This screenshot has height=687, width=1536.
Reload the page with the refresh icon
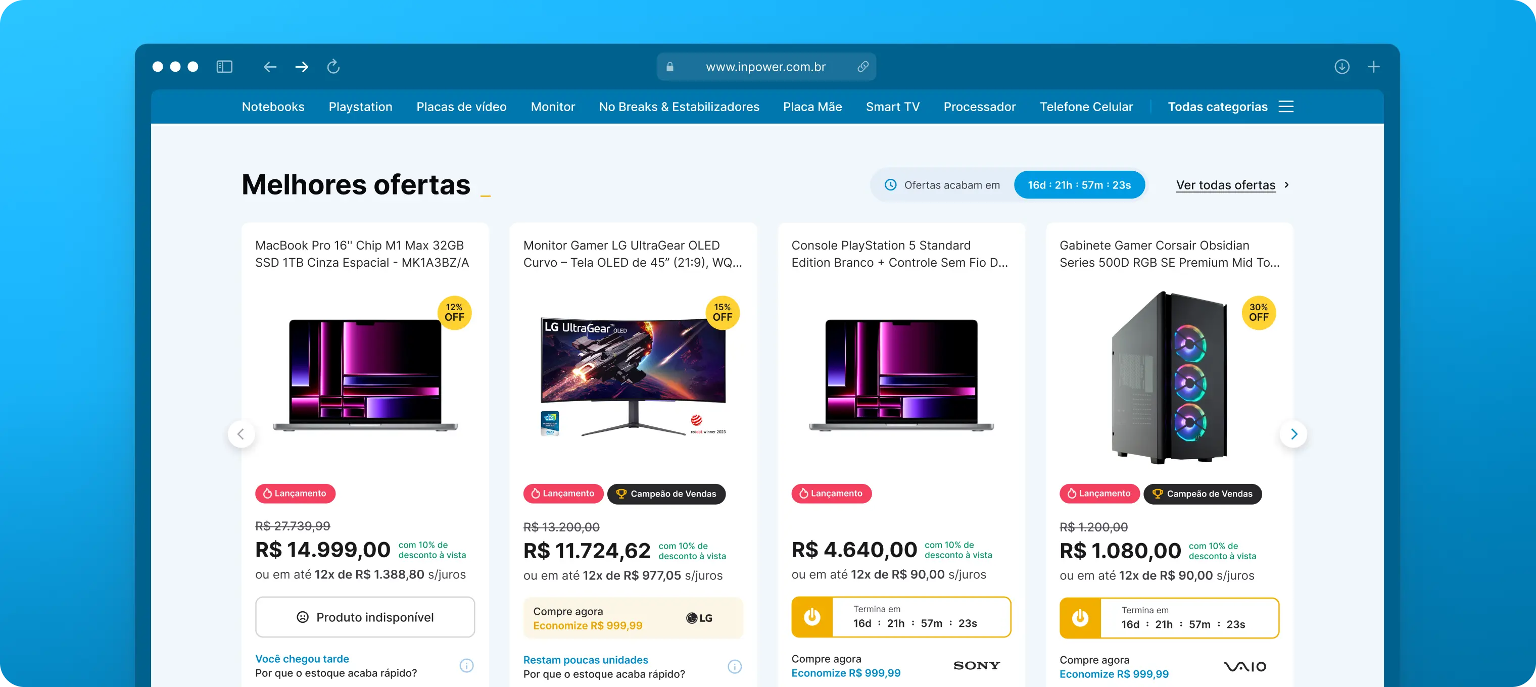333,67
